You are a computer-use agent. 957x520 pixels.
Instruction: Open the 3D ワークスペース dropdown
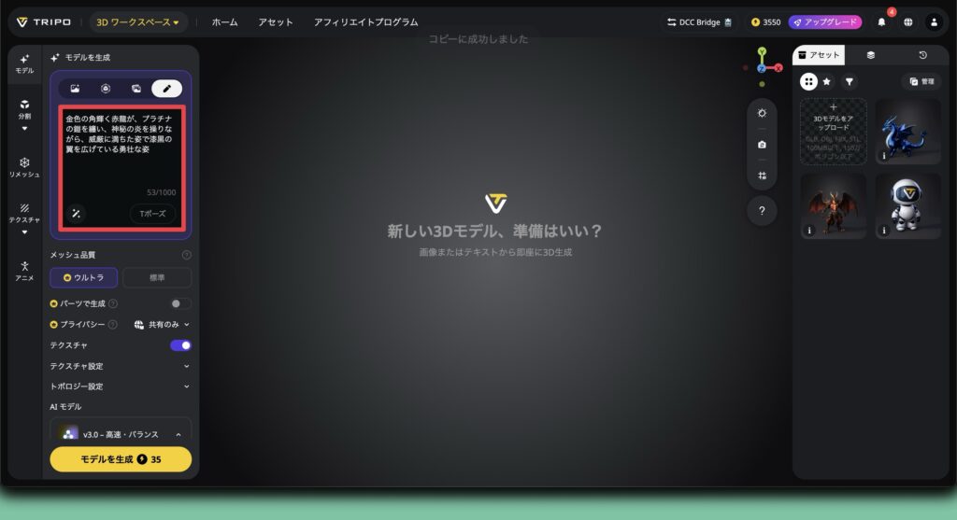[138, 21]
